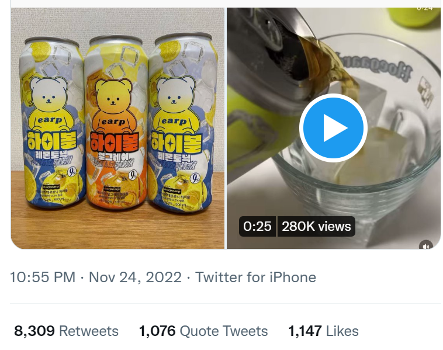This screenshot has width=443, height=350.
Task: Click the Nov 24, 2022 date
Action: click(x=135, y=277)
